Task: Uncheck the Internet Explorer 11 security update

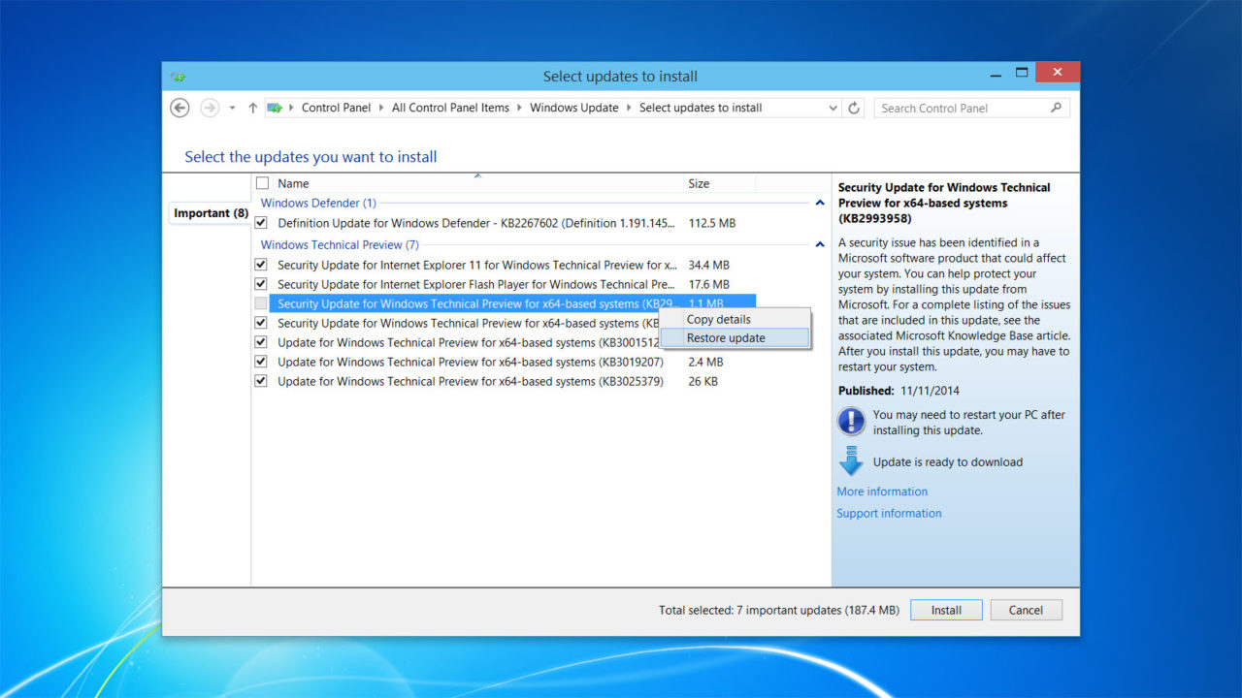Action: [x=260, y=265]
